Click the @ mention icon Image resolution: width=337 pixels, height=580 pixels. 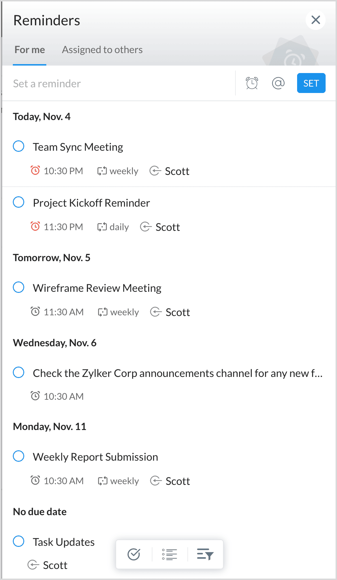278,83
